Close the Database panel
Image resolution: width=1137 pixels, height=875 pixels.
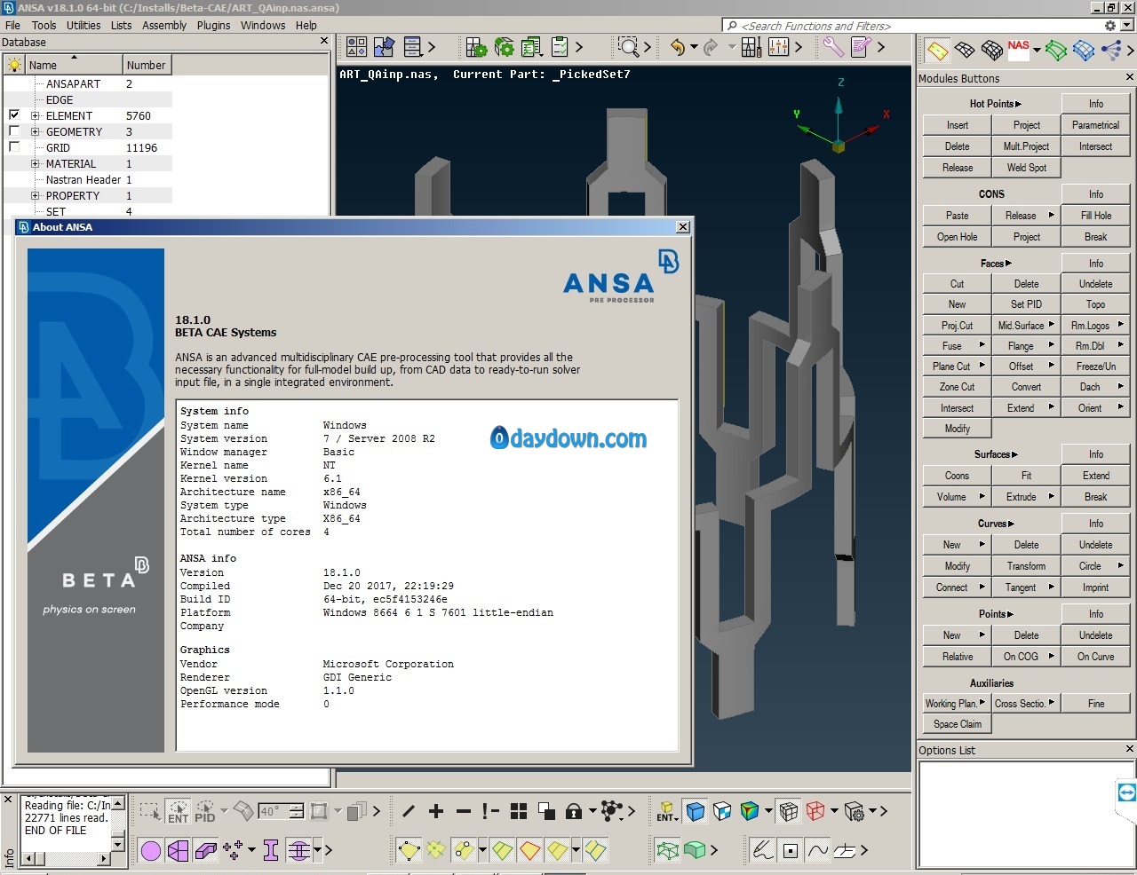324,41
